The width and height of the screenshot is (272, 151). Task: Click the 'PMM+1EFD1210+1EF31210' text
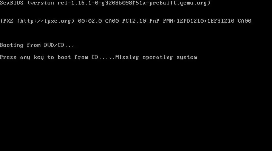[199, 21]
